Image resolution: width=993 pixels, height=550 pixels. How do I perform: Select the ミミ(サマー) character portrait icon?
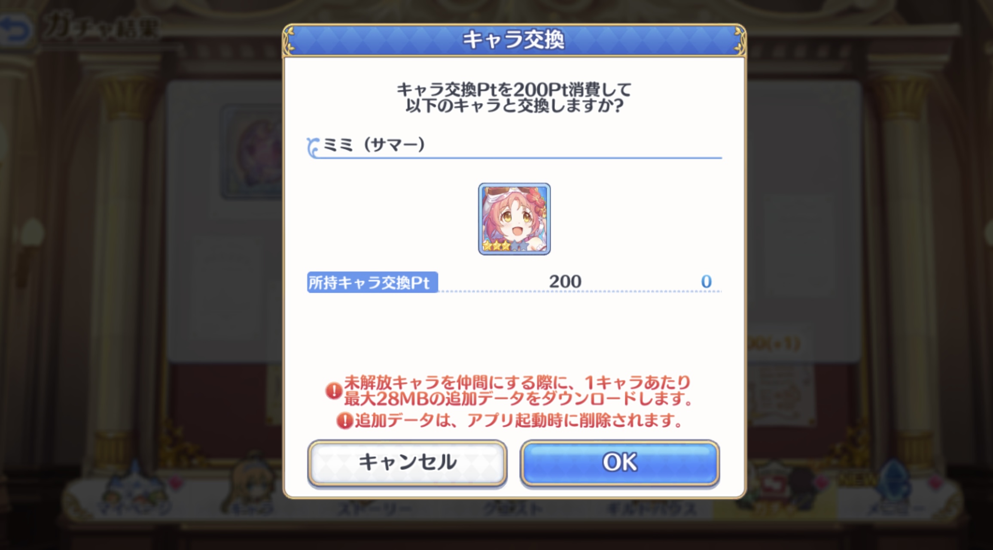coord(514,219)
